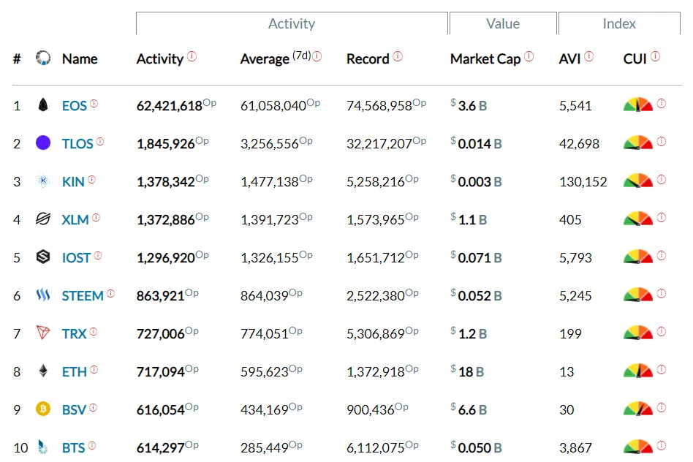The height and width of the screenshot is (462, 693).
Task: Click XLM market cap $1.1 B
Action: (469, 219)
